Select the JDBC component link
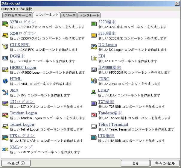Viewport: 181px width, 168px height. point(104,79)
